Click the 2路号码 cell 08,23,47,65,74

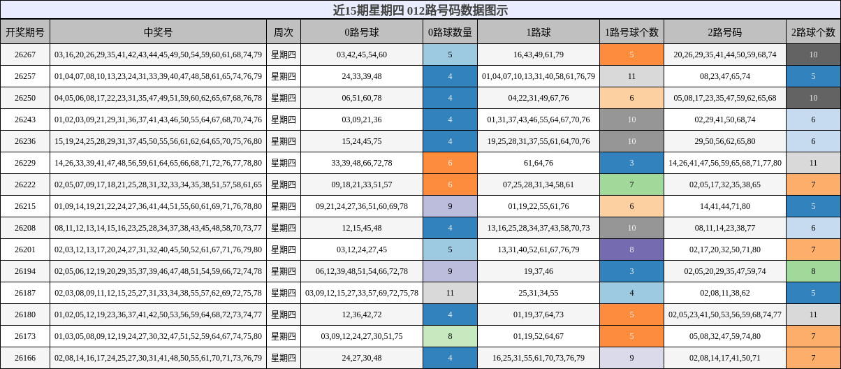725,76
